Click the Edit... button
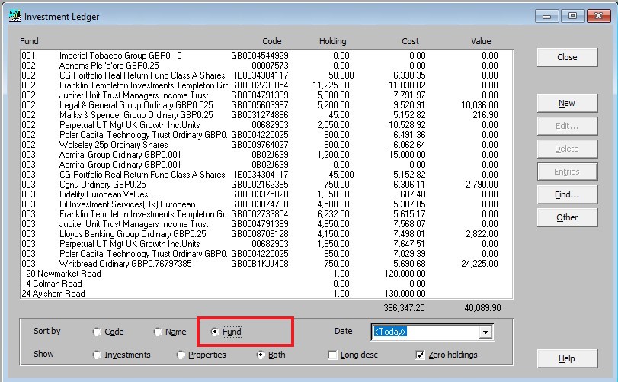Screen dimensions: 618x382 [567, 126]
